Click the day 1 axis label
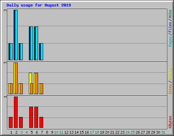 coord(11,132)
